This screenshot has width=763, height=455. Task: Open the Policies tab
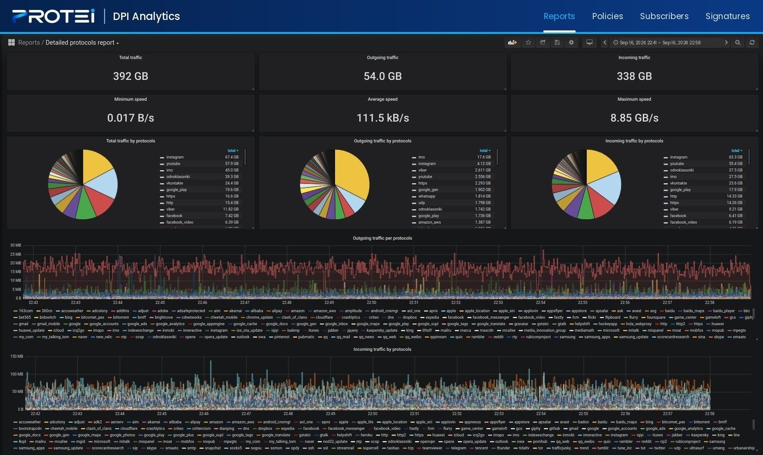coord(608,16)
